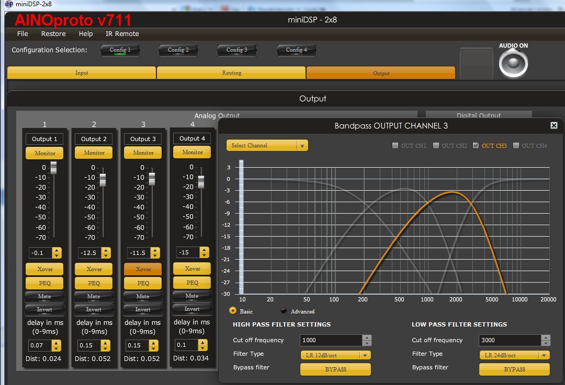565x385 pixels.
Task: Click the Output 2 delay stepper arrows
Action: [105, 345]
